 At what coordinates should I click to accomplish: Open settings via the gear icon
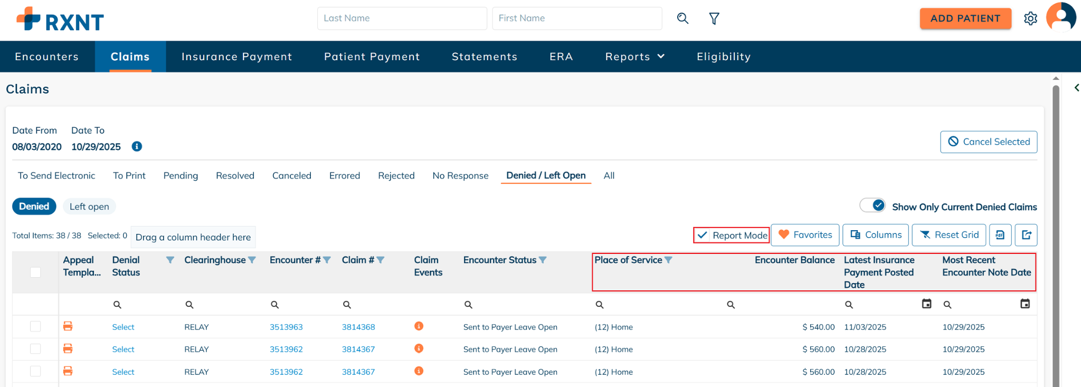[x=1030, y=18]
